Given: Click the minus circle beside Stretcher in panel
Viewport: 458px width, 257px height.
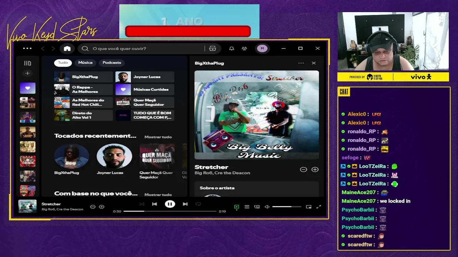Looking at the screenshot, I should click(x=303, y=170).
